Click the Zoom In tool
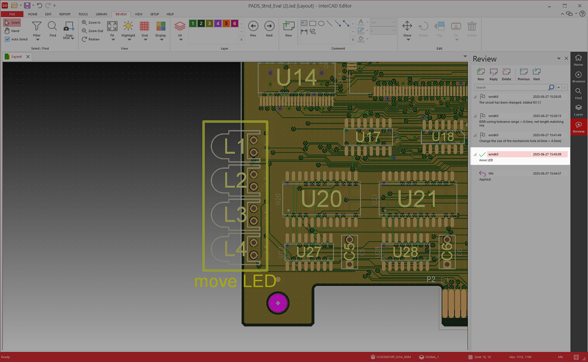 tap(91, 22)
